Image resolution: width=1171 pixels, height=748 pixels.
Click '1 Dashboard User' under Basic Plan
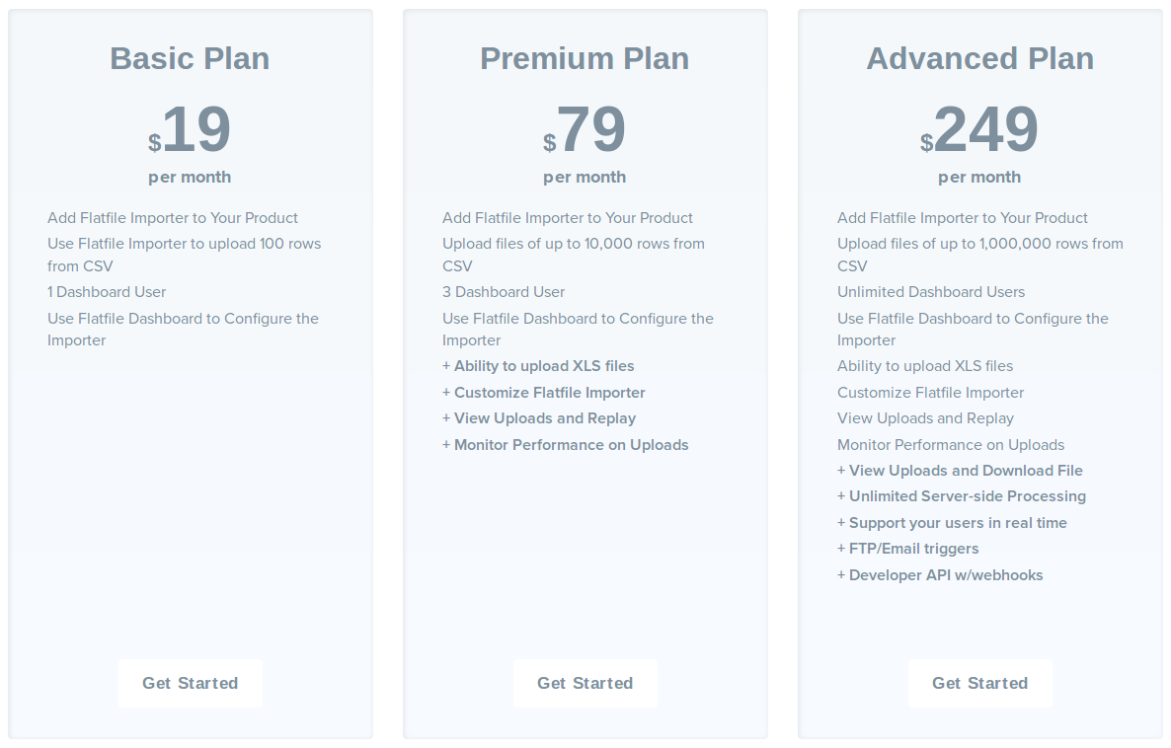[x=107, y=292]
